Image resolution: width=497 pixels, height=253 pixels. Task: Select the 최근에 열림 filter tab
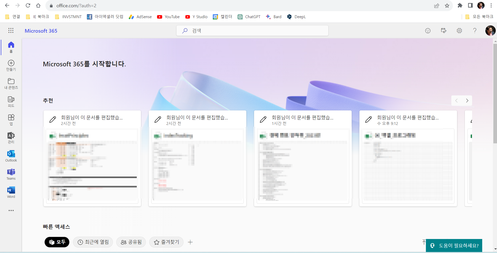pos(93,242)
